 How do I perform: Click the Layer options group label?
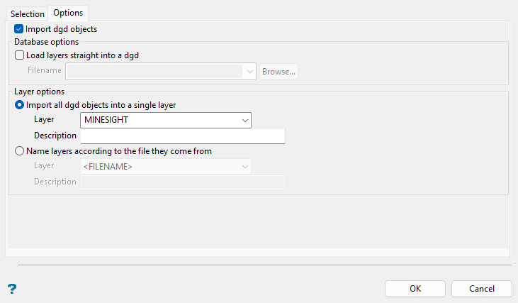tap(40, 92)
